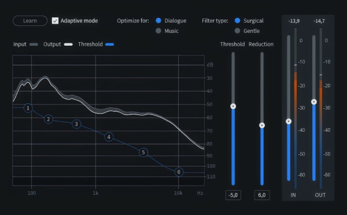Click the Threshold value field showing -5,0
The width and height of the screenshot is (347, 215).
pyautogui.click(x=233, y=195)
